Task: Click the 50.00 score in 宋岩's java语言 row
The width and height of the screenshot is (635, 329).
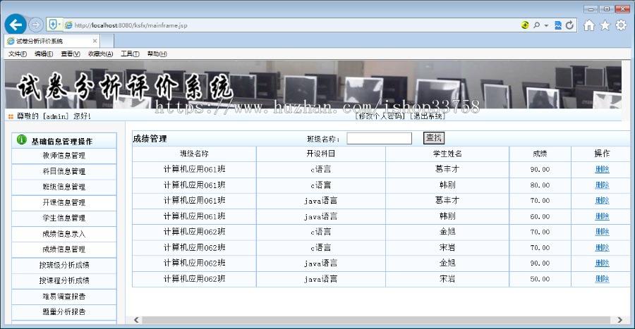Action: 540,279
